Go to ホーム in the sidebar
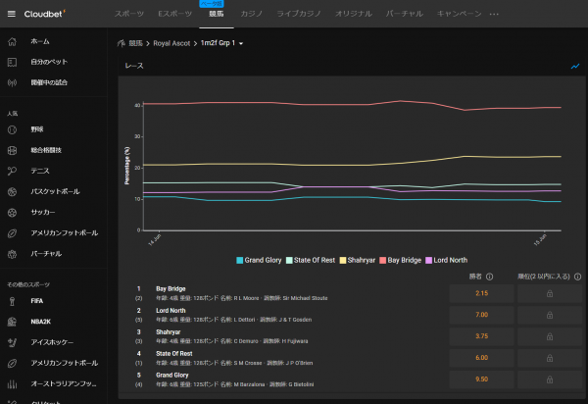Screen dimensions: 588x404 40,41
